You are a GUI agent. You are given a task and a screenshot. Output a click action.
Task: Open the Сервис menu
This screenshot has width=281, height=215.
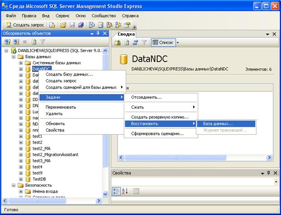pyautogui.click(x=63, y=16)
